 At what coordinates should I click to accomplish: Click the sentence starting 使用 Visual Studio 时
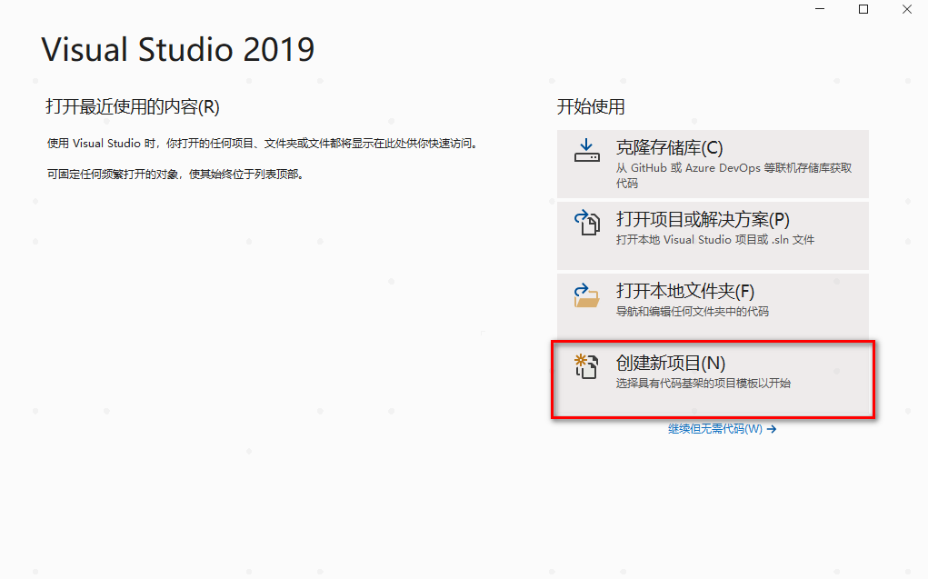tap(263, 144)
